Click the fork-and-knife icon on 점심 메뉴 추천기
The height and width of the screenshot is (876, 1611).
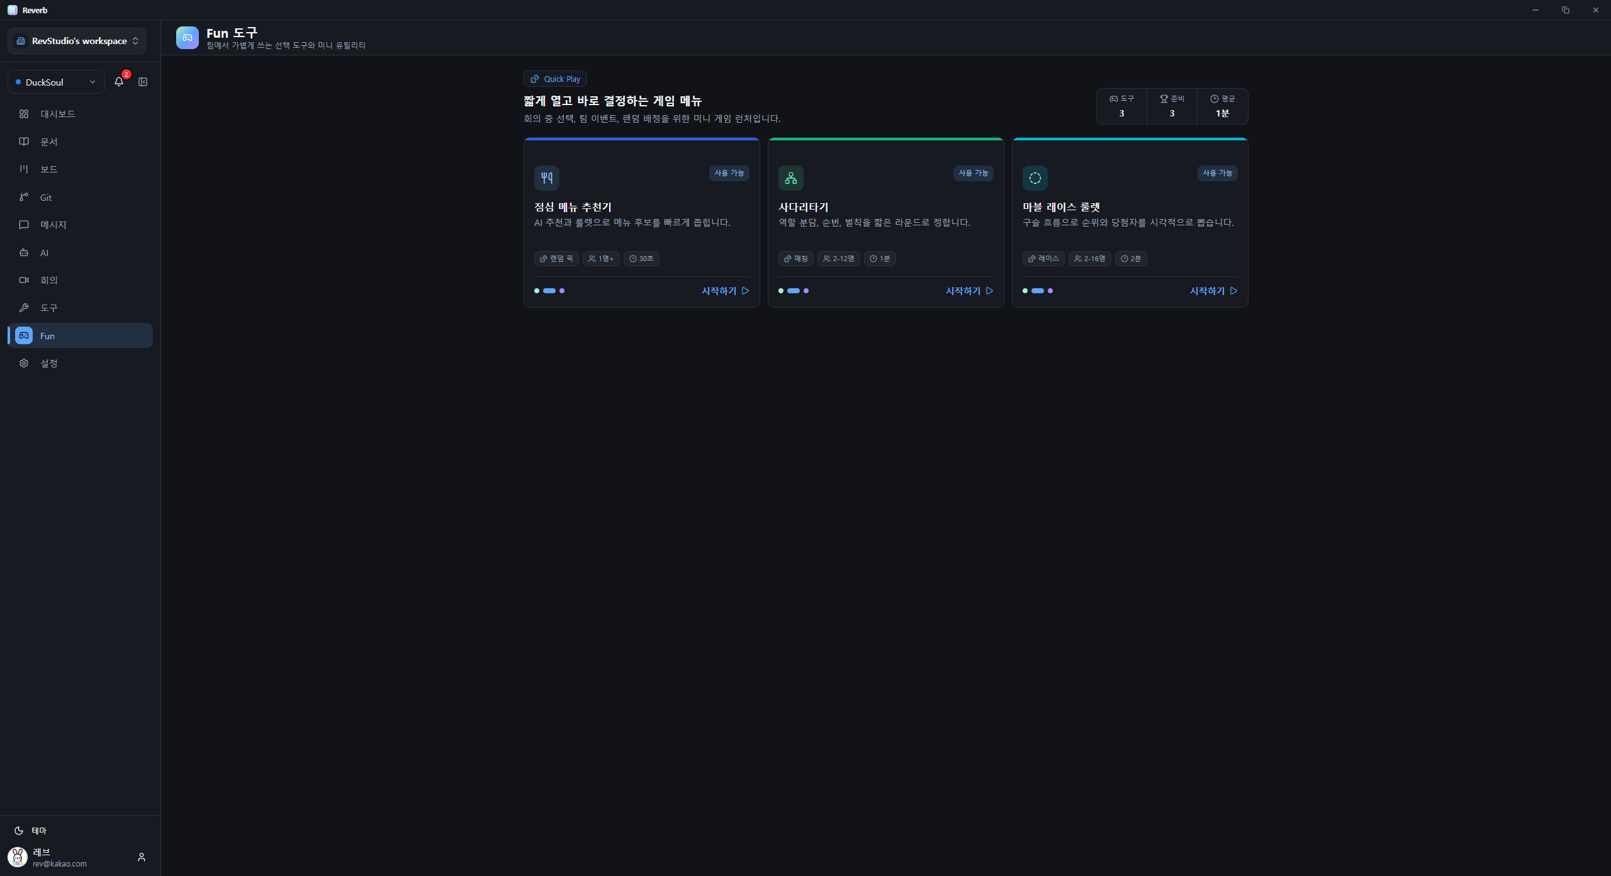point(547,178)
